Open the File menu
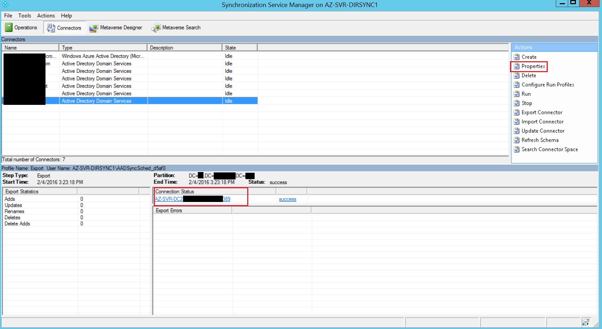This screenshot has width=602, height=329. (8, 15)
